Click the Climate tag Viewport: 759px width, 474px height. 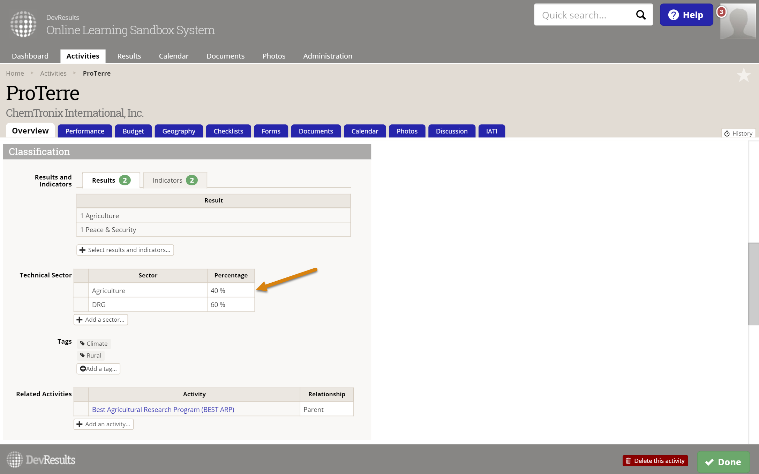(x=94, y=344)
